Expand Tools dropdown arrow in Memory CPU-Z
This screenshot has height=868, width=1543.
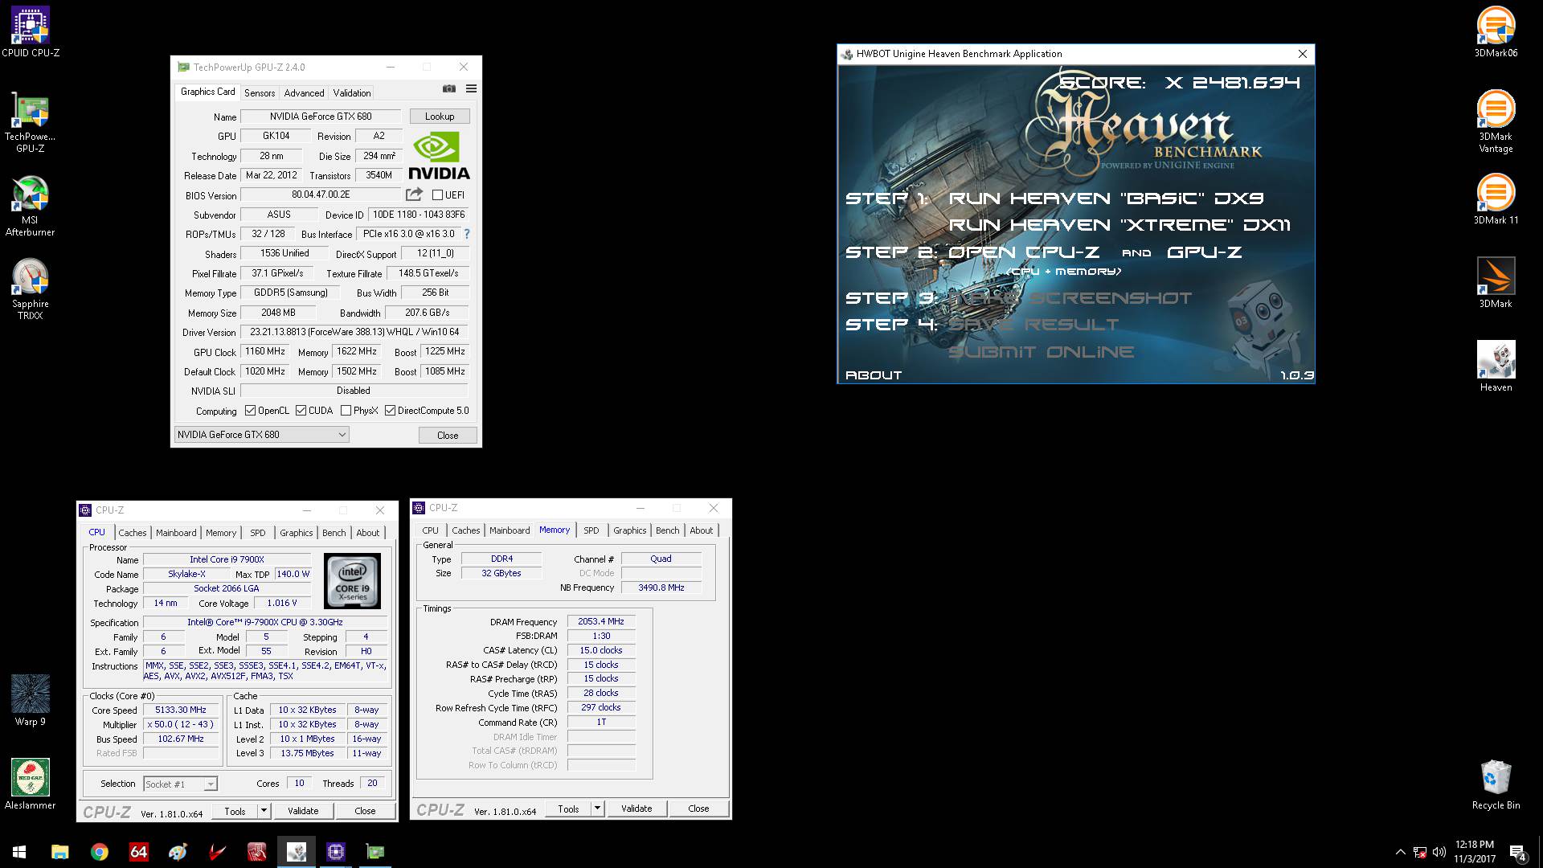597,809
